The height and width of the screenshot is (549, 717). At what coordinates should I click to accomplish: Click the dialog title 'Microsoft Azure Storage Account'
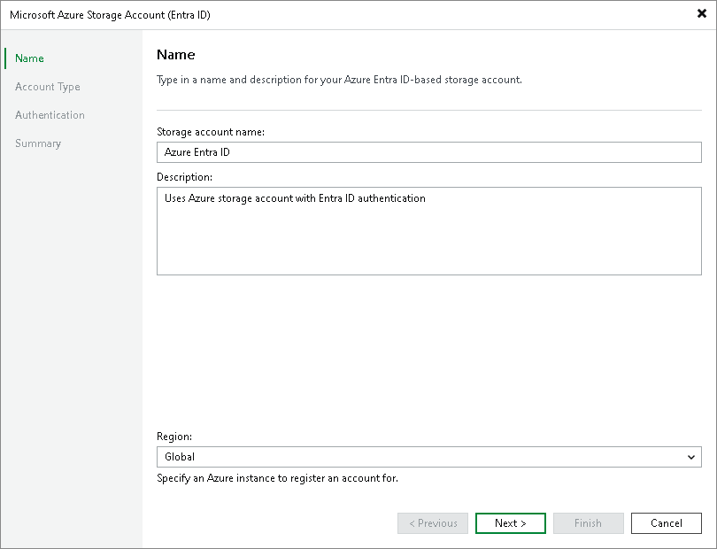(x=110, y=15)
